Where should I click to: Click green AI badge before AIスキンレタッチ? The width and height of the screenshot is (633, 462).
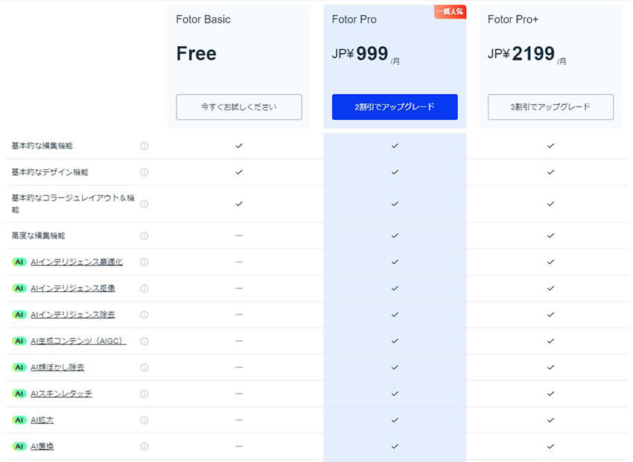pos(19,393)
